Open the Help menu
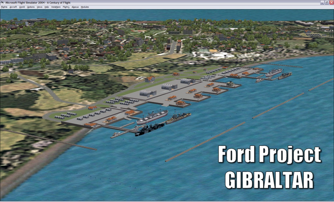Viewport: 334px width, 202px height. point(47,7)
